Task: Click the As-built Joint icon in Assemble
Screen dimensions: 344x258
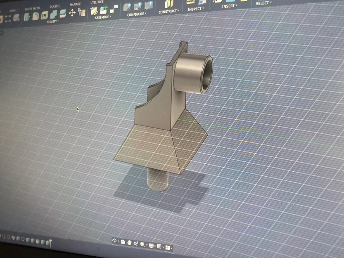Action: (x=114, y=9)
